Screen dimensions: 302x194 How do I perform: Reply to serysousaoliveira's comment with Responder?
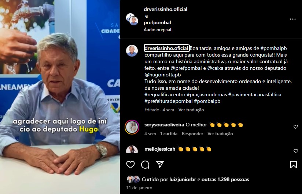coord(192,134)
